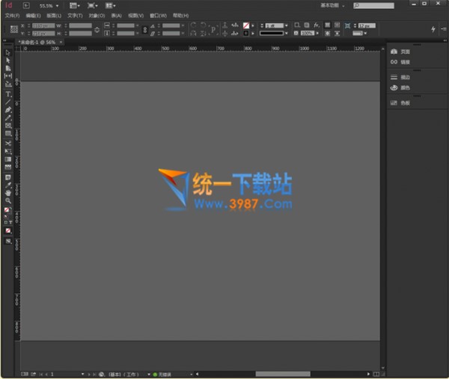Click the reference point locator grid

click(14, 29)
